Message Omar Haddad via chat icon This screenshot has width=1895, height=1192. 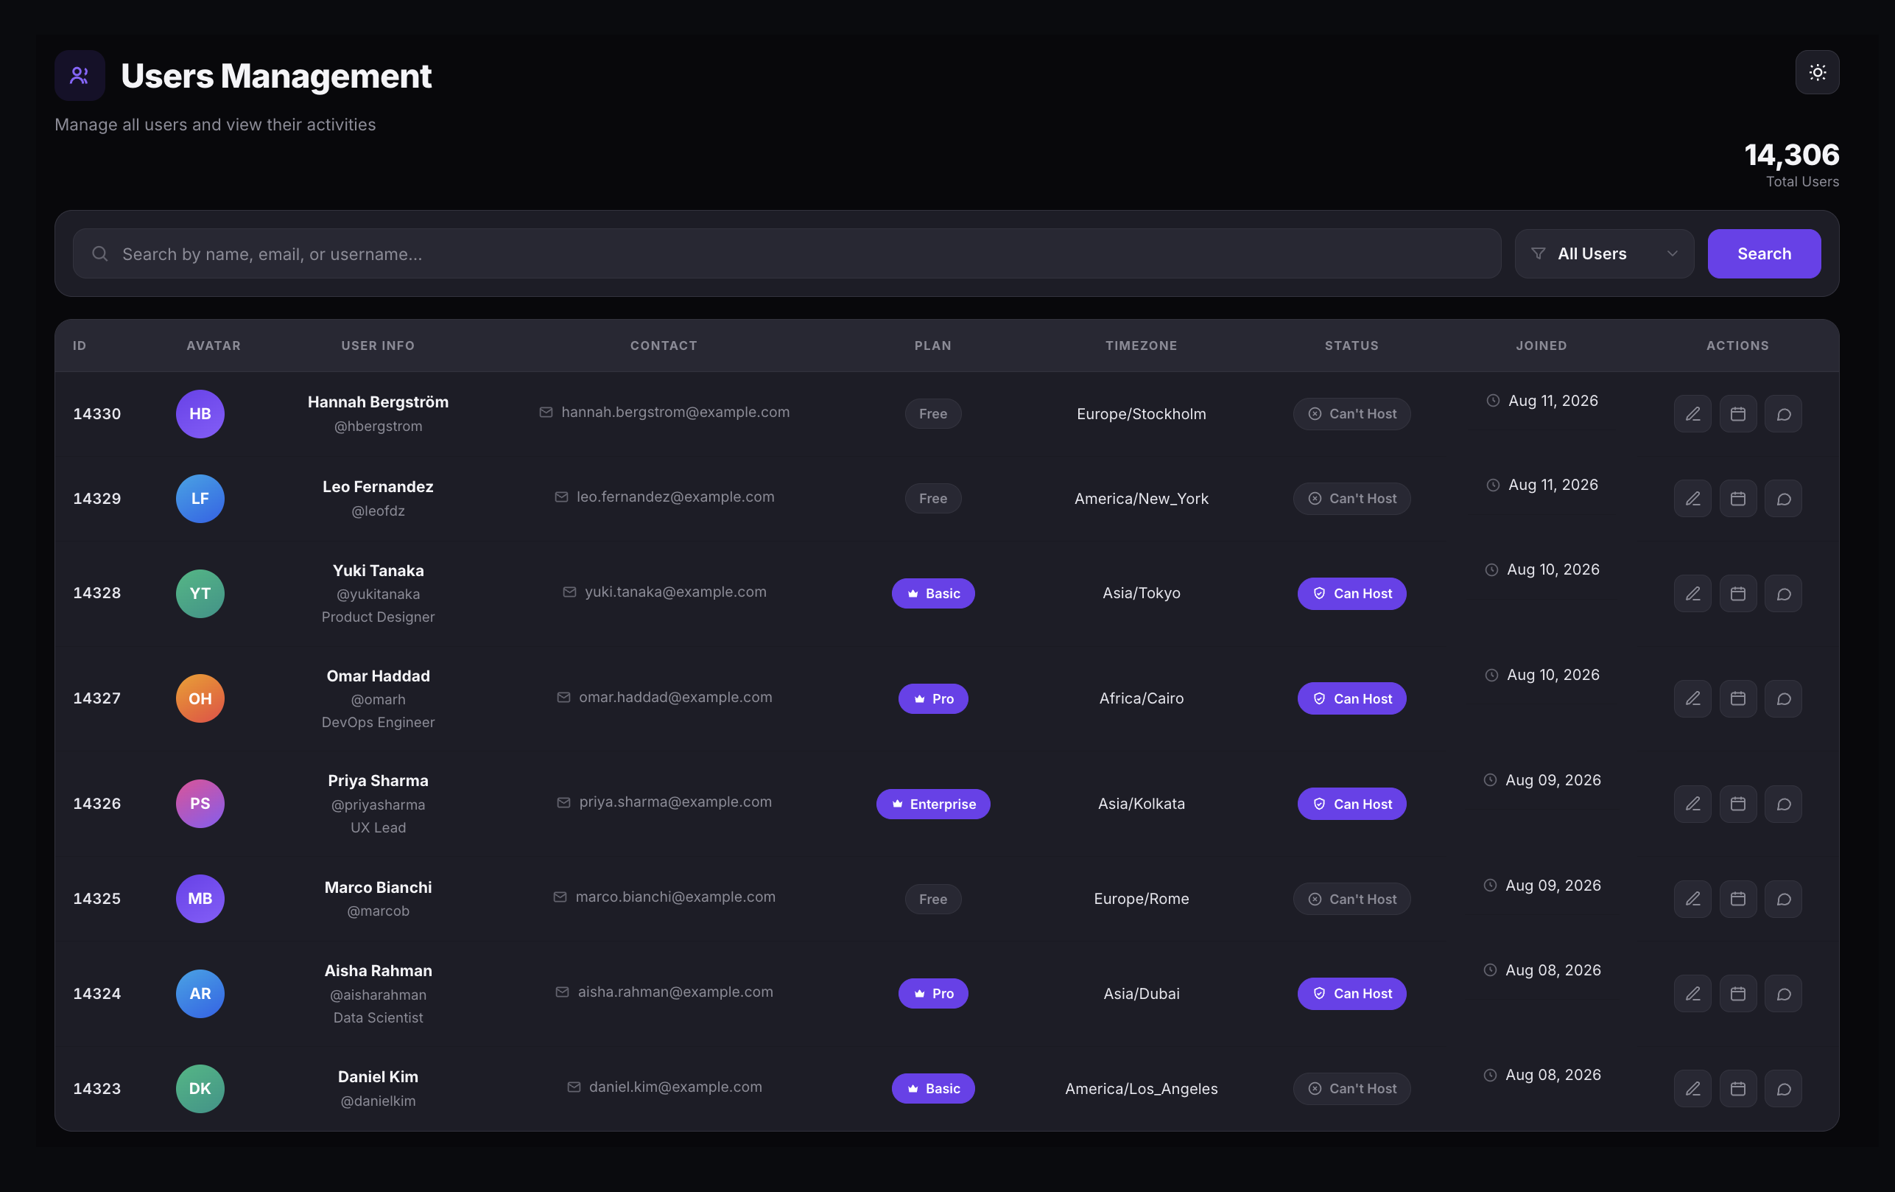point(1783,698)
